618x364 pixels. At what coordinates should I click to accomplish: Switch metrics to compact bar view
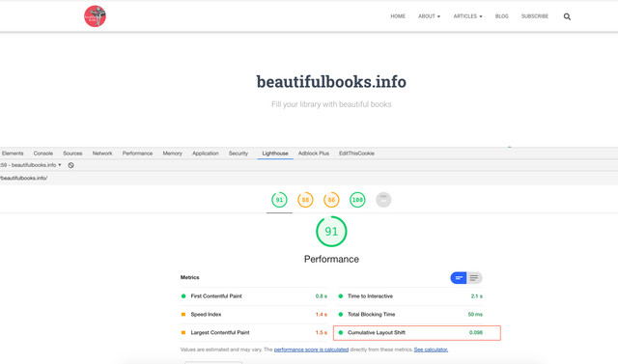459,278
